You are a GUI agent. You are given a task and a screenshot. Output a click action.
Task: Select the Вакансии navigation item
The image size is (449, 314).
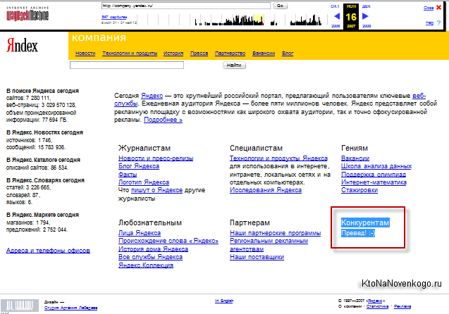263,54
